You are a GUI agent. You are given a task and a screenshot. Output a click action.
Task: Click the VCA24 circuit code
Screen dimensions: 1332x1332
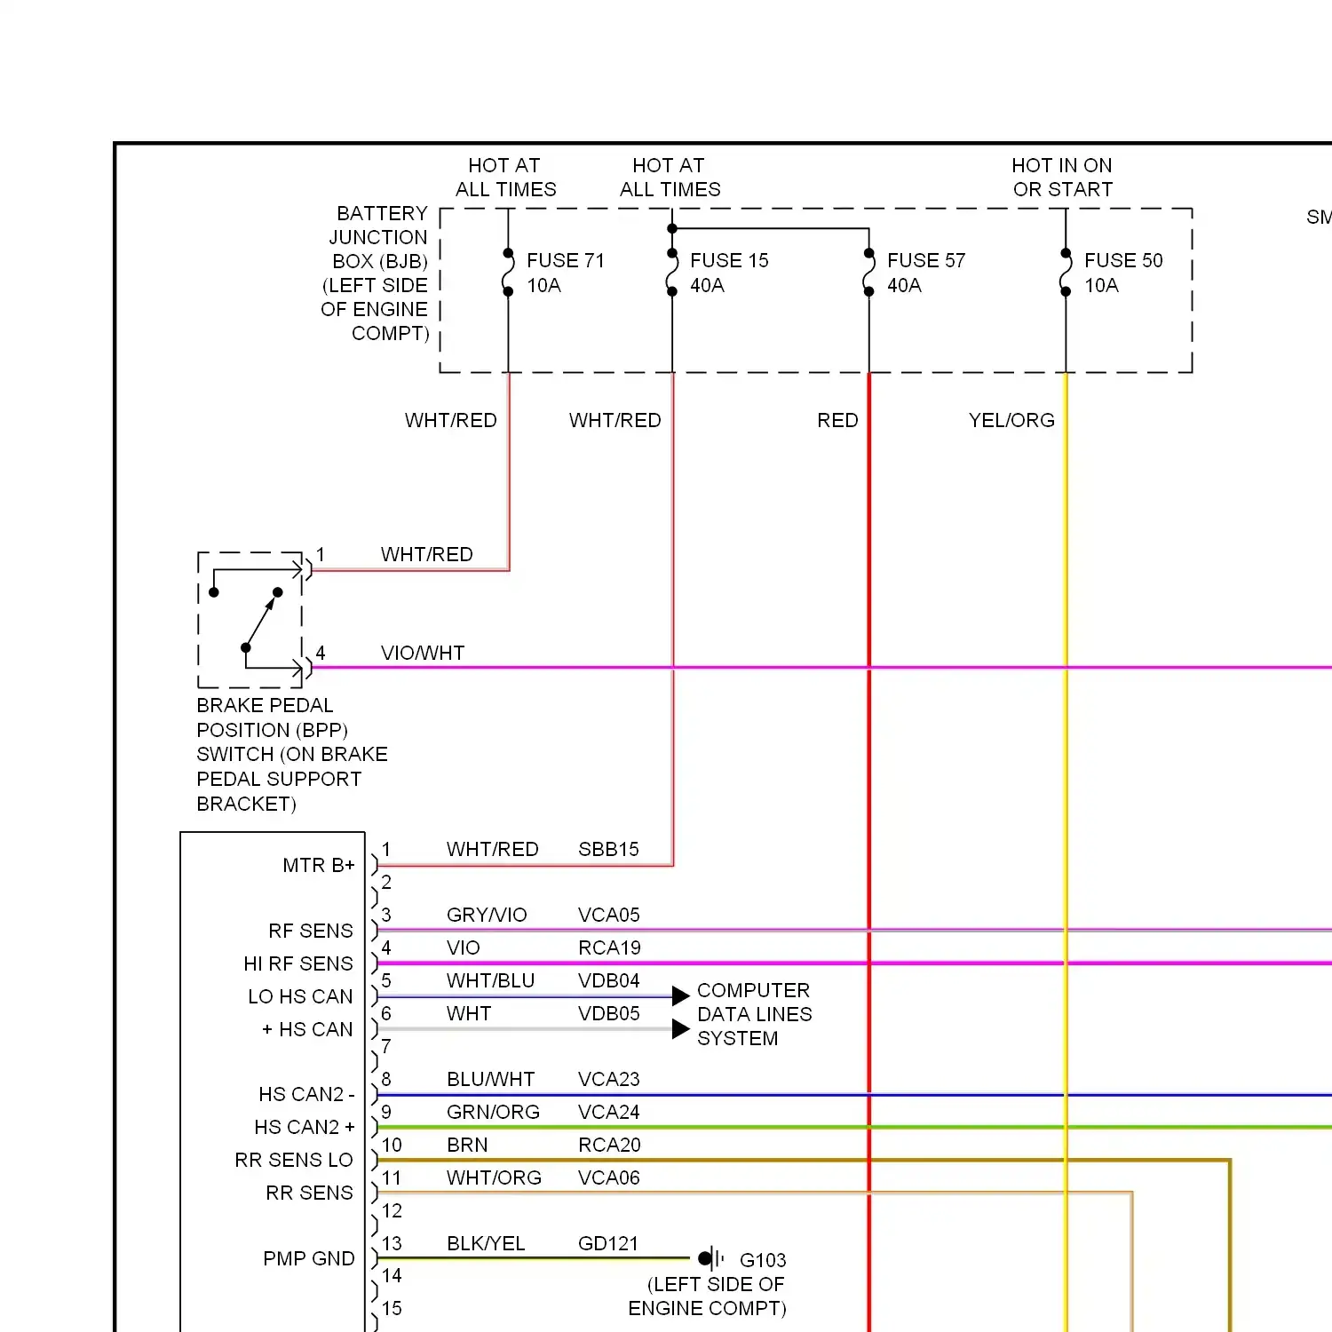[608, 1112]
